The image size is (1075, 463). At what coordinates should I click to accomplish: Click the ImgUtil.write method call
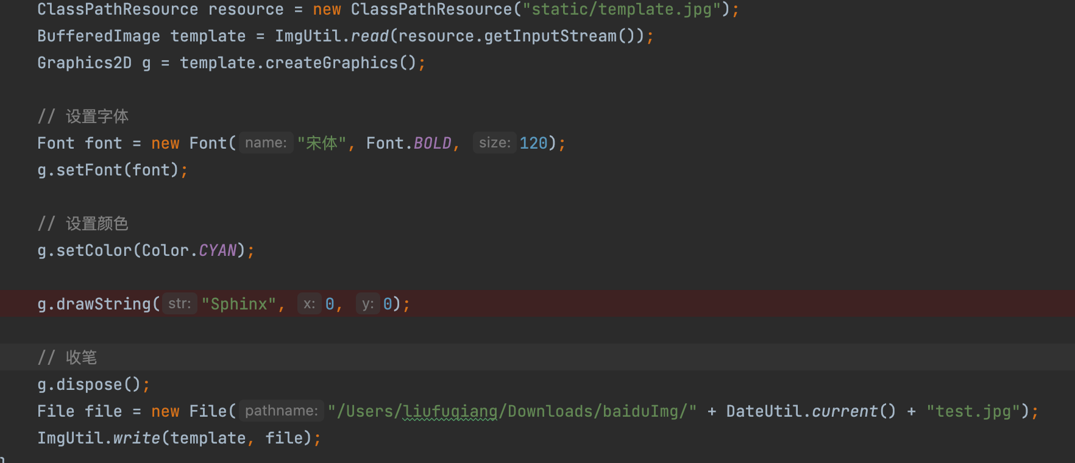pos(99,438)
